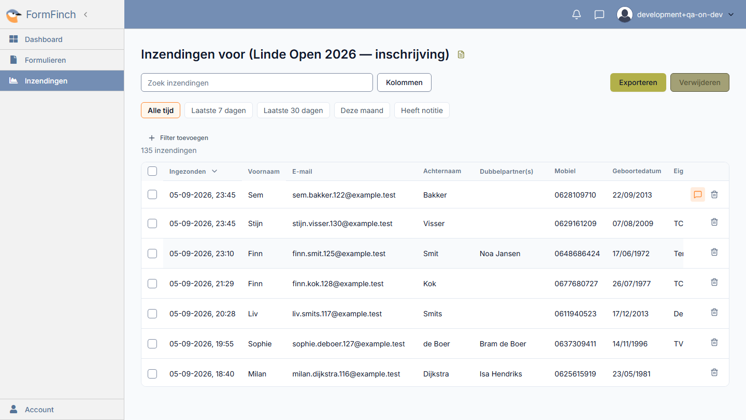The image size is (746, 420).
Task: Open Account in the sidebar
Action: 62,410
